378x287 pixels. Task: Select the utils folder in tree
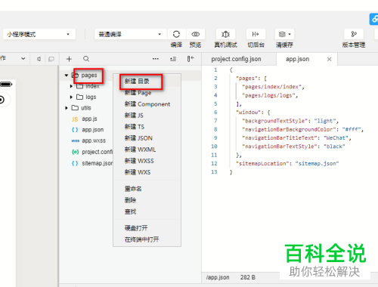click(86, 108)
